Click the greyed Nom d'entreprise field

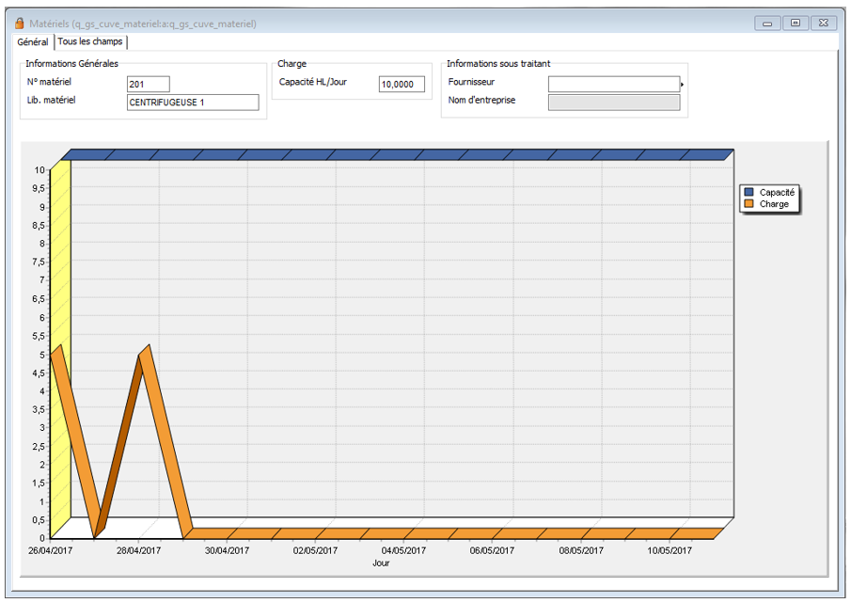[x=613, y=103]
